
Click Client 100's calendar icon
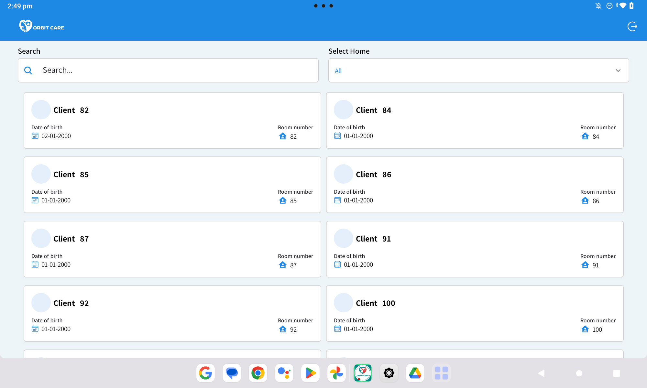[x=337, y=329]
